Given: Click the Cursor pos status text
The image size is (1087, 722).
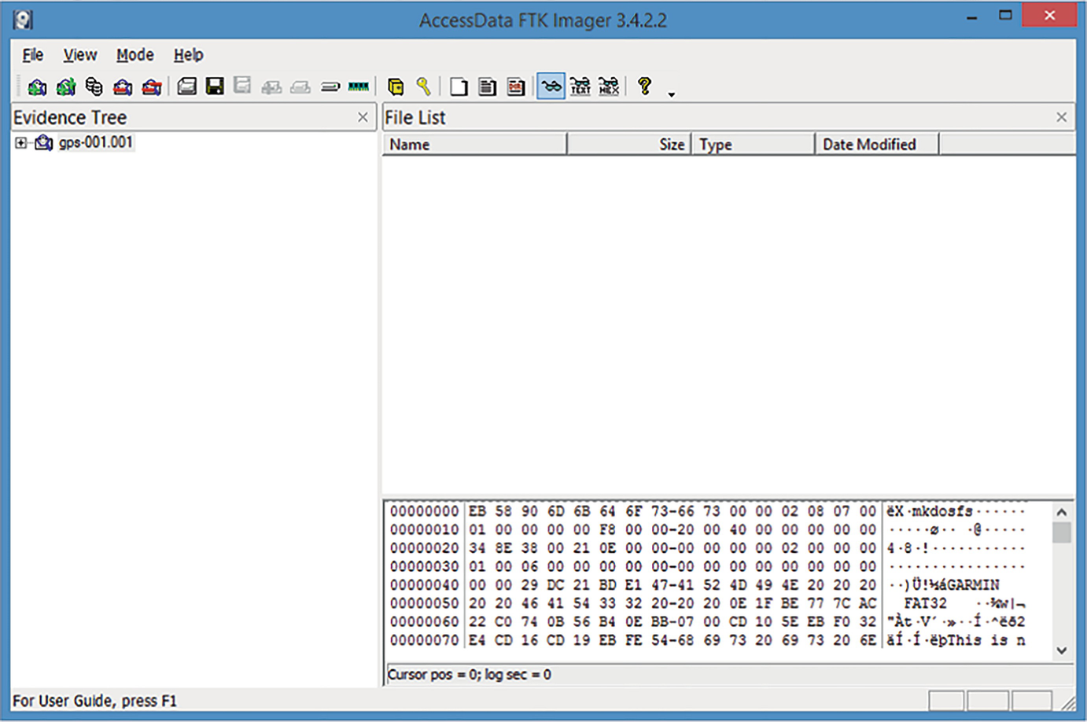Looking at the screenshot, I should (470, 675).
